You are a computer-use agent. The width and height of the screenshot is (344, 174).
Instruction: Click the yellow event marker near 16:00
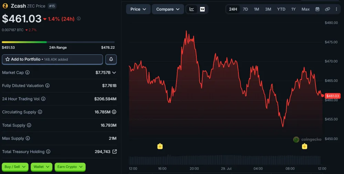[160, 146]
